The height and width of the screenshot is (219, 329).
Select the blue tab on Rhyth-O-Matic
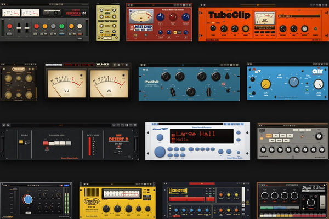coord(280,208)
